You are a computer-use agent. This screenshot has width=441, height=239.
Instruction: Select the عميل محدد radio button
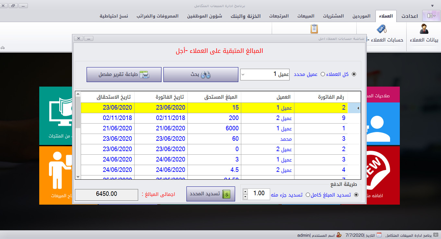(x=323, y=74)
